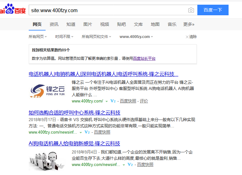The height and width of the screenshot is (175, 242).
Task: Click the Baidu paw logo
Action: point(13,9)
